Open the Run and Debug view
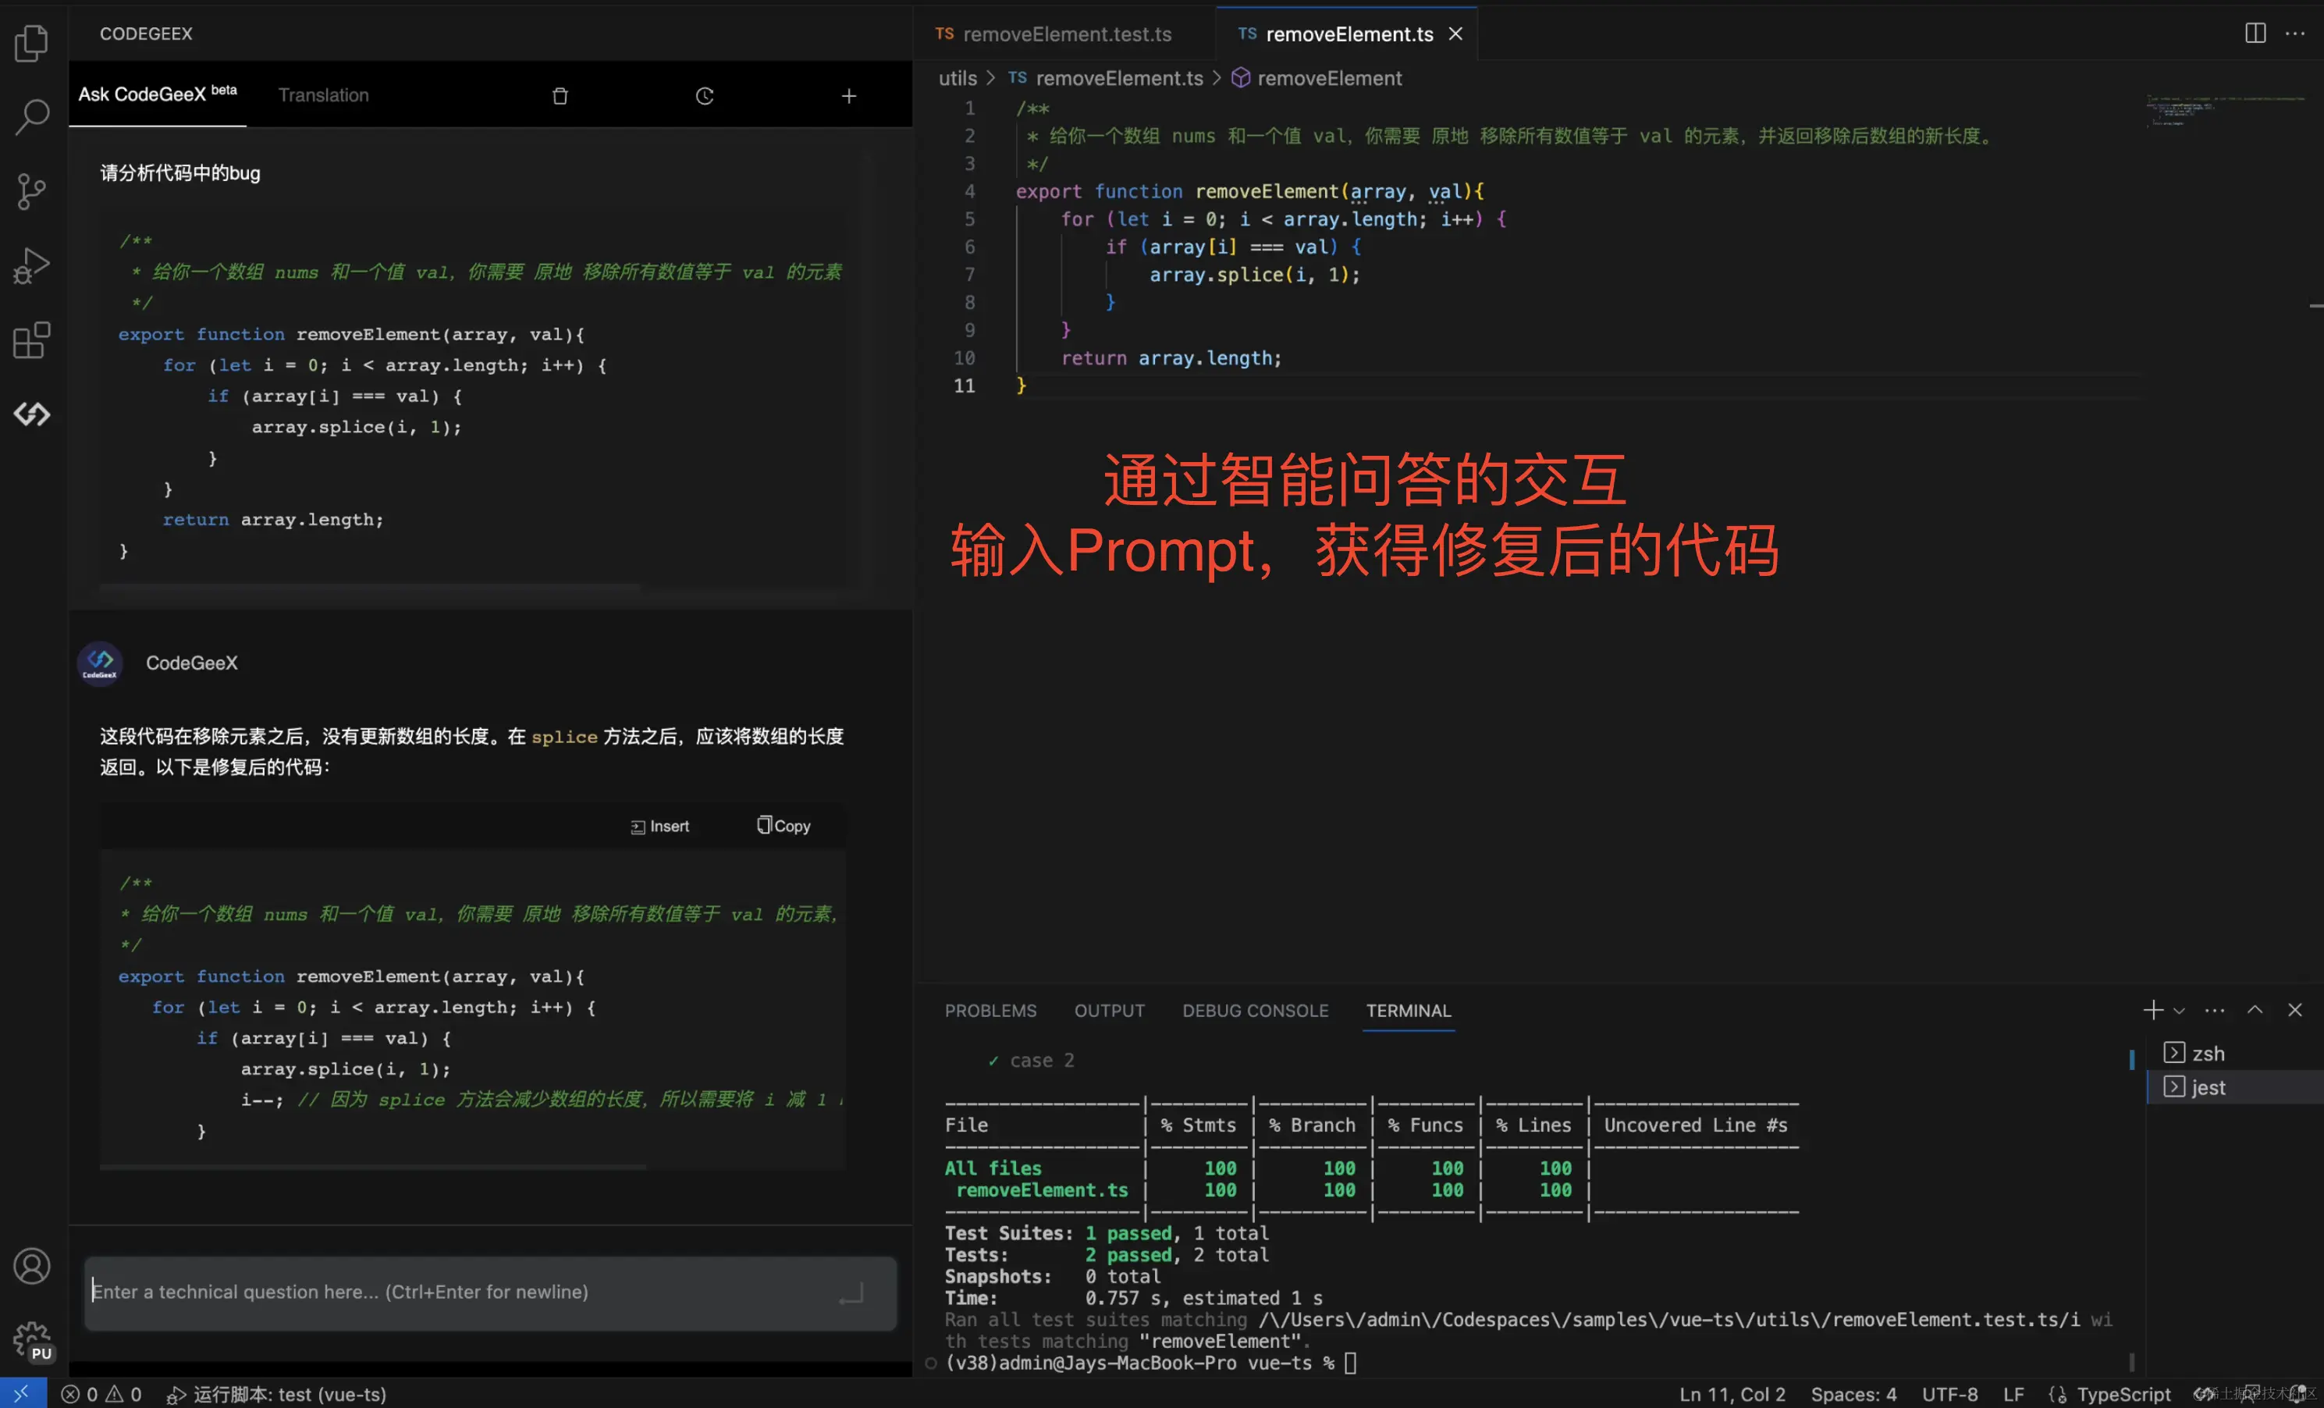2324x1408 pixels. tap(32, 266)
